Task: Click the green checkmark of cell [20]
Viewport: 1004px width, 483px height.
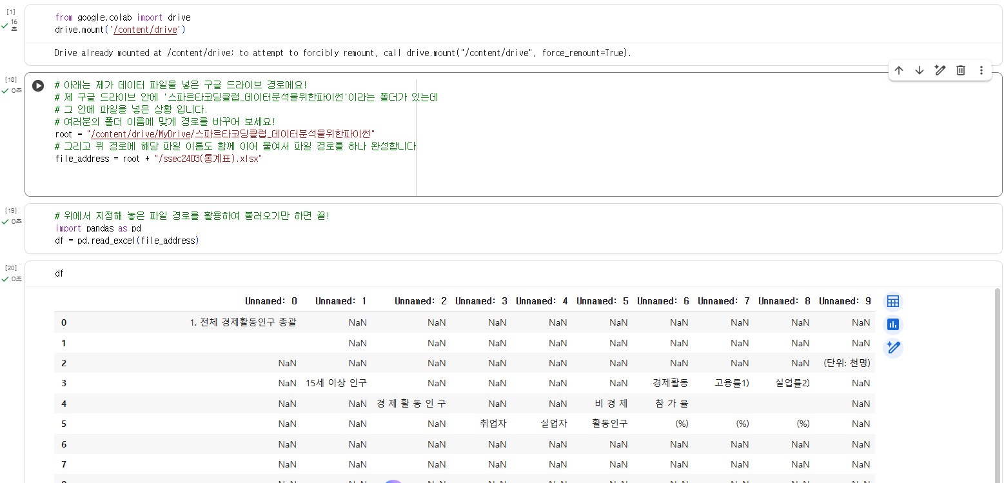Action: pos(5,279)
